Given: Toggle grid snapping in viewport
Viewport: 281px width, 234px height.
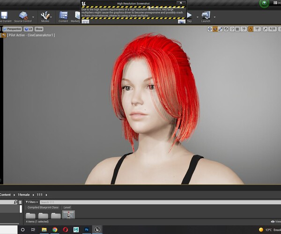Looking at the screenshot, I should (237, 29).
